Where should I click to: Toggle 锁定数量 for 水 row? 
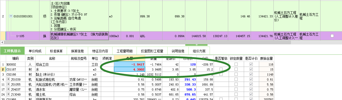coord(236,69)
